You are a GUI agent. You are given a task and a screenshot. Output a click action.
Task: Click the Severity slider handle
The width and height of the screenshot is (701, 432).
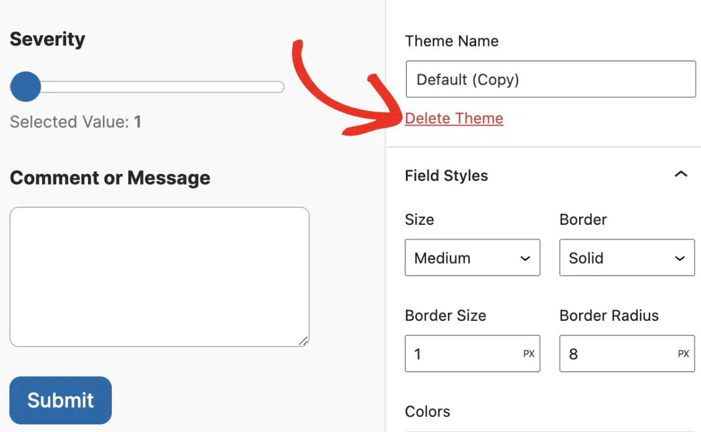(26, 87)
